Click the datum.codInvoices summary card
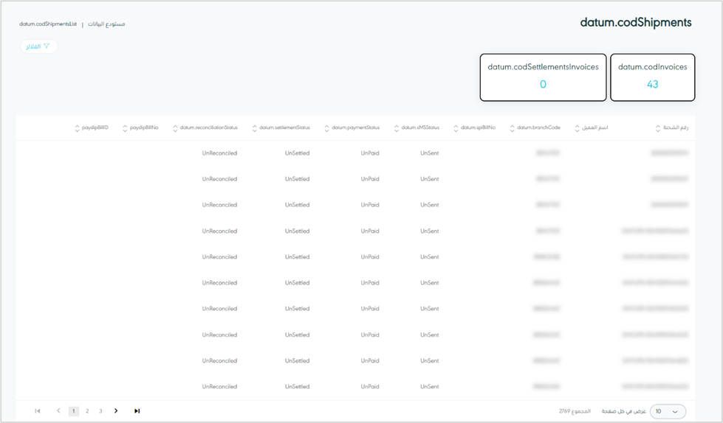The height and width of the screenshot is (423, 723). tap(652, 77)
